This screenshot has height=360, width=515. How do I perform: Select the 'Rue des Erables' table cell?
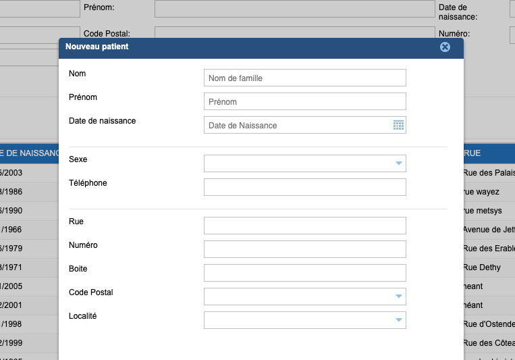point(489,249)
